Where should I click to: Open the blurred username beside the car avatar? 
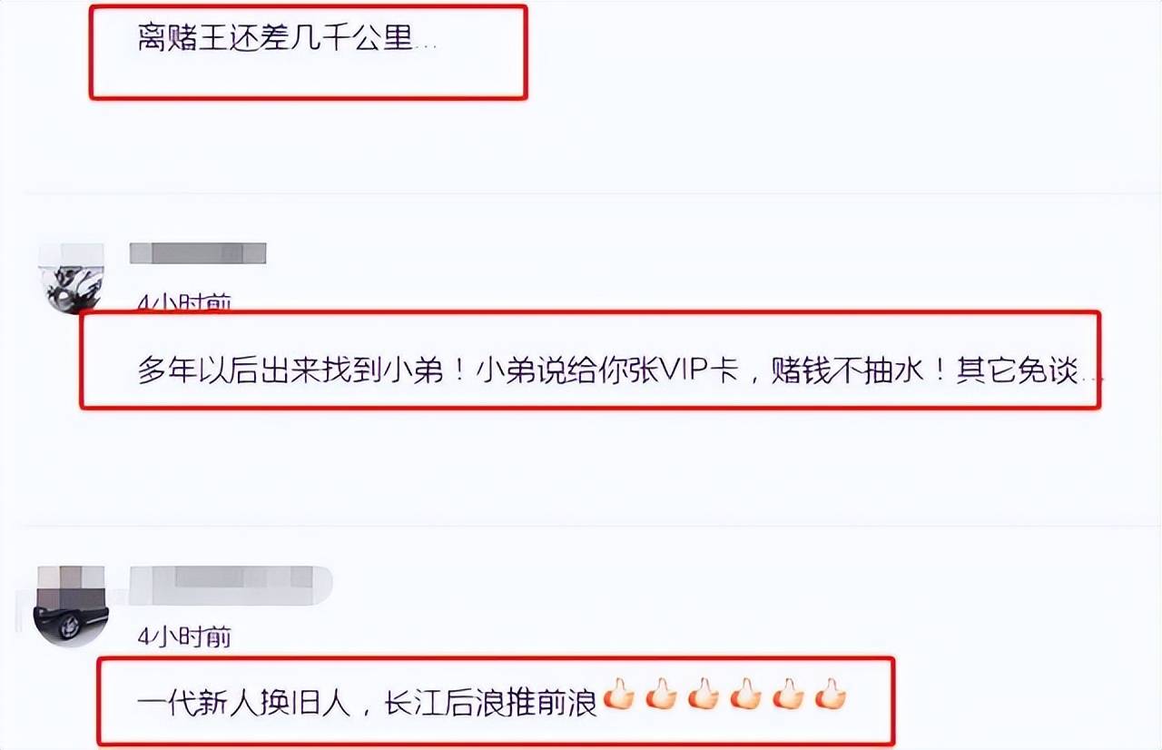point(231,585)
